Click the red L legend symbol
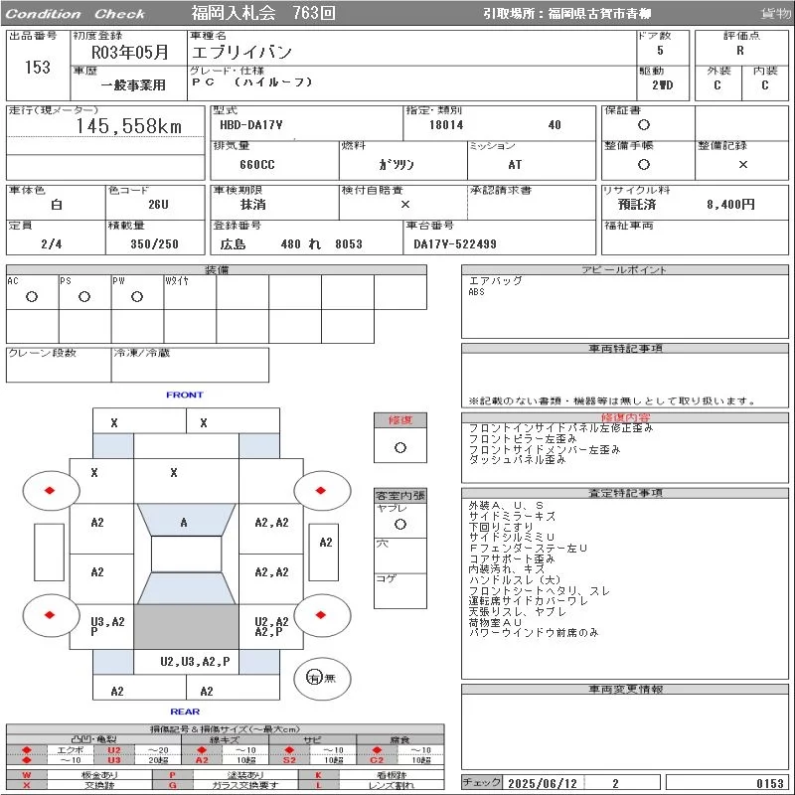Image resolution: width=795 pixels, height=795 pixels. point(318,785)
